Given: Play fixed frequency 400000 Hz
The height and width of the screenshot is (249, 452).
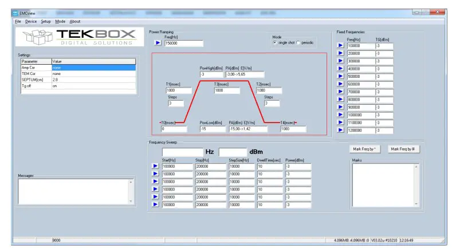Looking at the screenshot, I should pos(340,69).
